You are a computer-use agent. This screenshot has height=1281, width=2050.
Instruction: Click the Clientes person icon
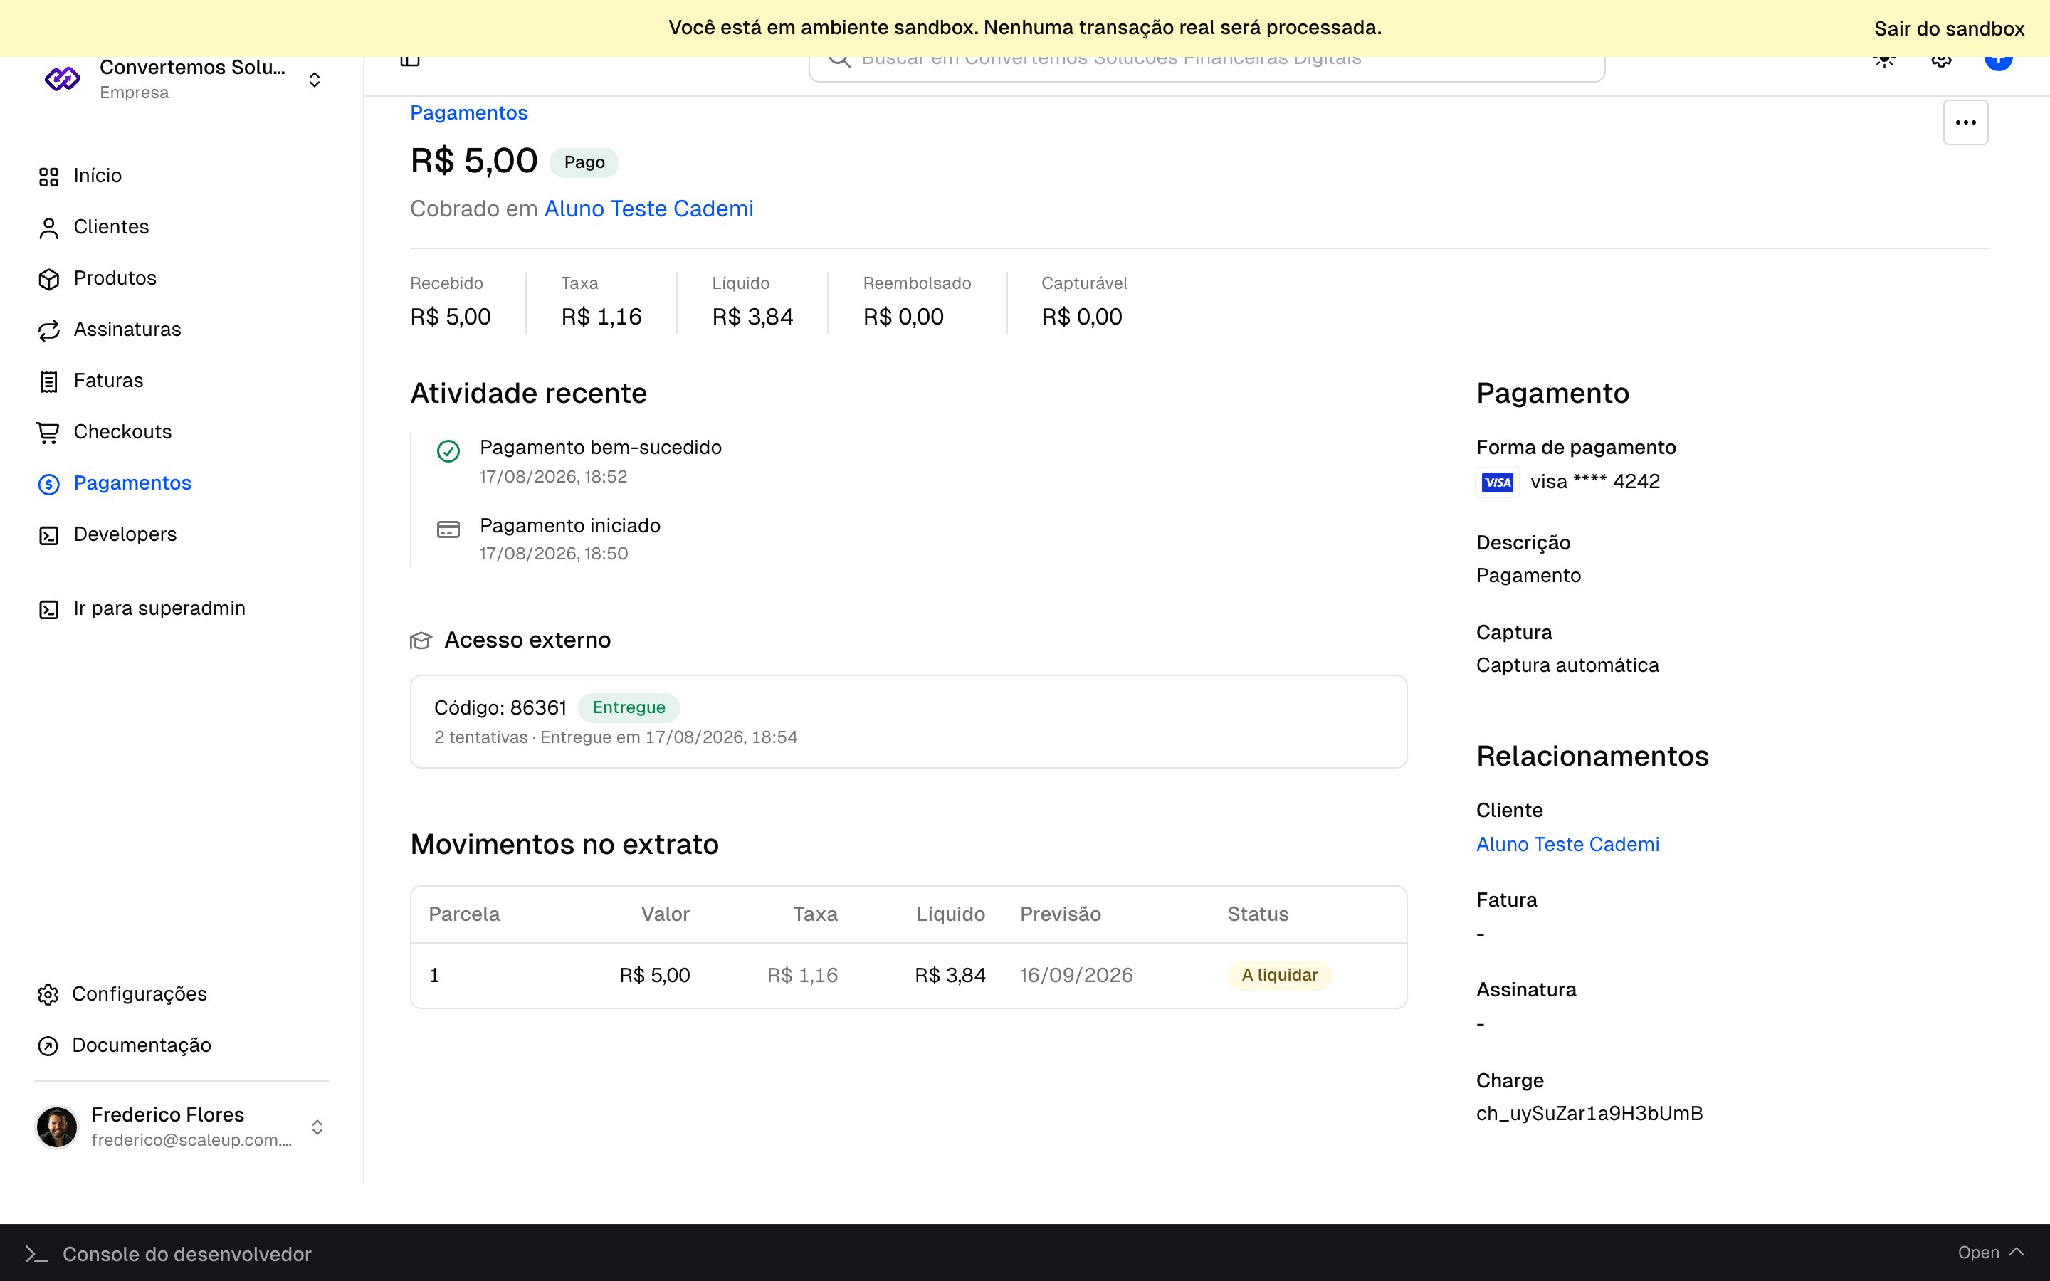(x=49, y=228)
